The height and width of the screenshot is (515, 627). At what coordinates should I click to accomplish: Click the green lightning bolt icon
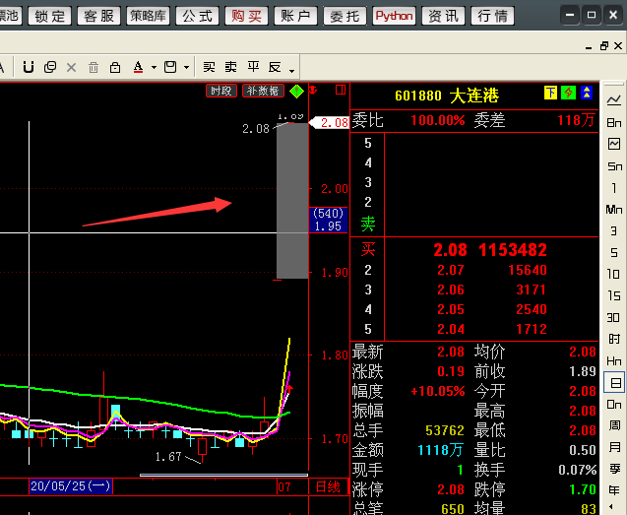click(568, 93)
